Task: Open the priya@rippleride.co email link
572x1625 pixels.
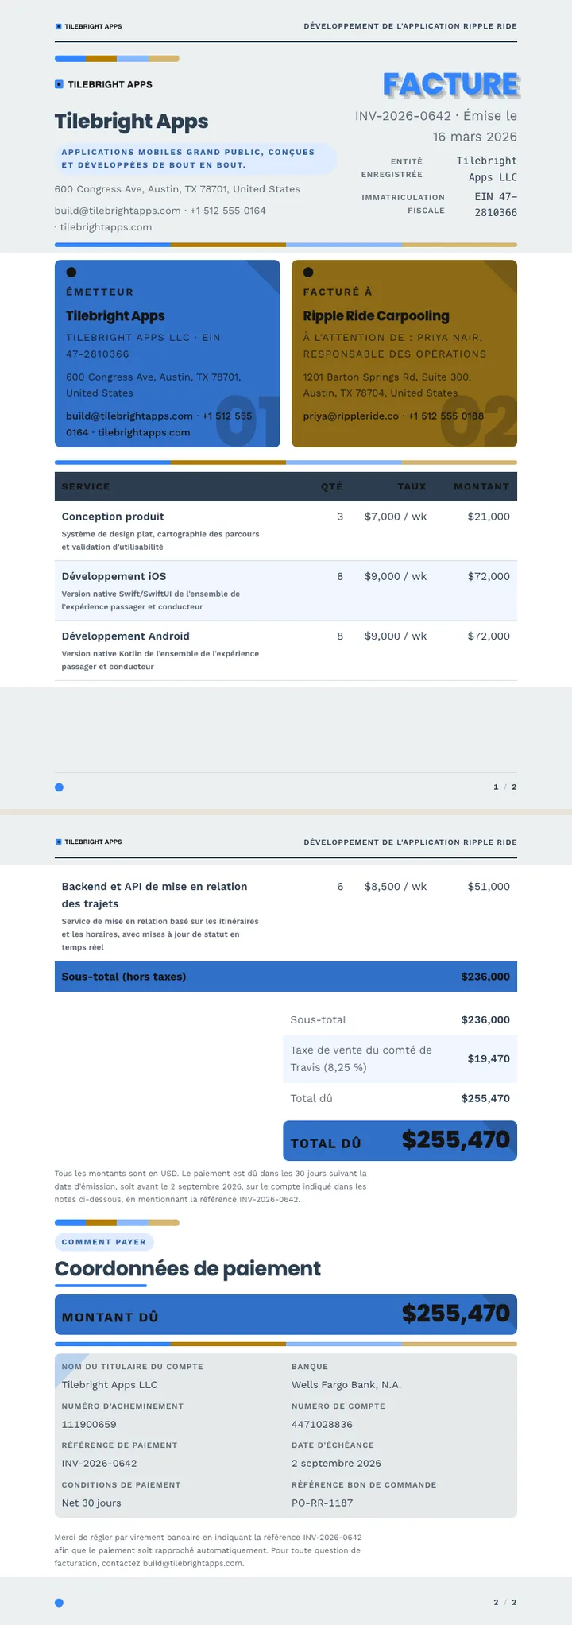Action: (x=350, y=416)
